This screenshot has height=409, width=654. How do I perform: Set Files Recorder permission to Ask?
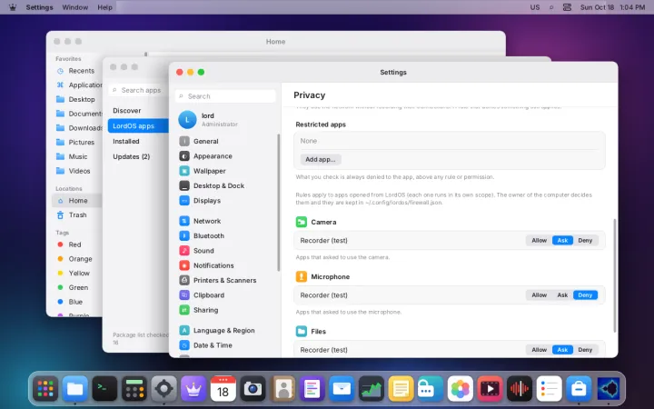[x=562, y=350]
